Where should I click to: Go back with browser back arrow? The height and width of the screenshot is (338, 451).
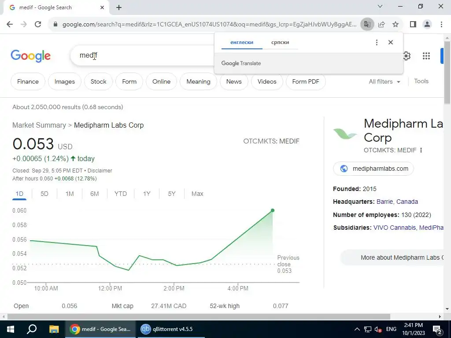click(x=10, y=24)
